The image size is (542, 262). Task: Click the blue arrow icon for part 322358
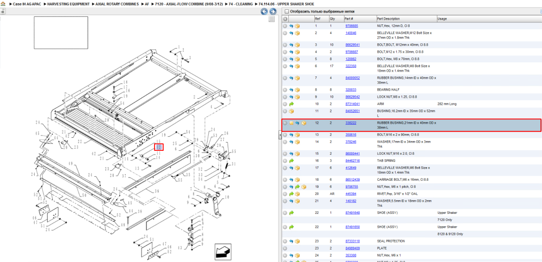(x=292, y=66)
